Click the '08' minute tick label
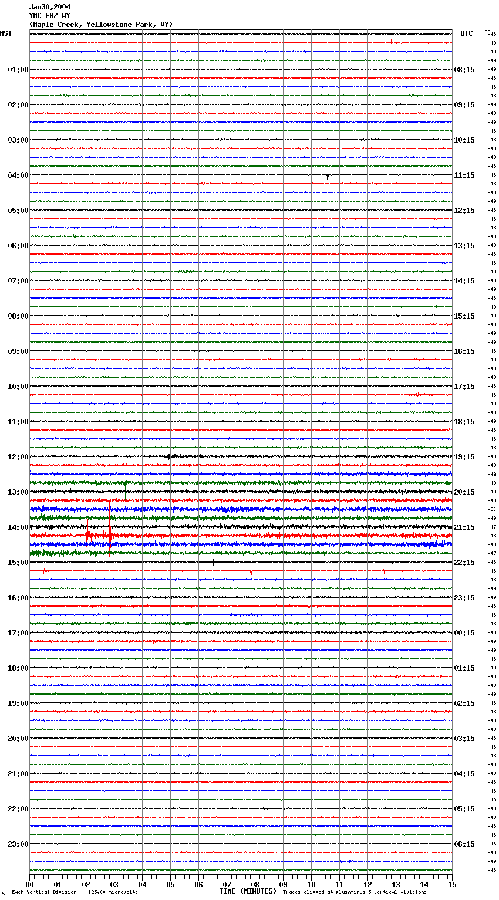Screen dimensions: 499x900 255,885
